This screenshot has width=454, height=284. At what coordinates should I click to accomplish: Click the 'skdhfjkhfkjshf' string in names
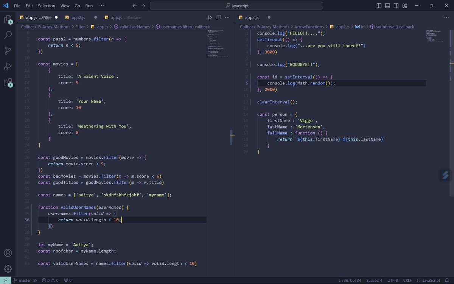click(121, 195)
